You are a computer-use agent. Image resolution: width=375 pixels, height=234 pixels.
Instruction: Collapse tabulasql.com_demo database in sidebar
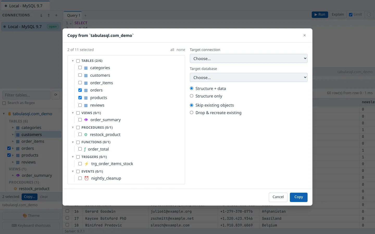coord(4,114)
